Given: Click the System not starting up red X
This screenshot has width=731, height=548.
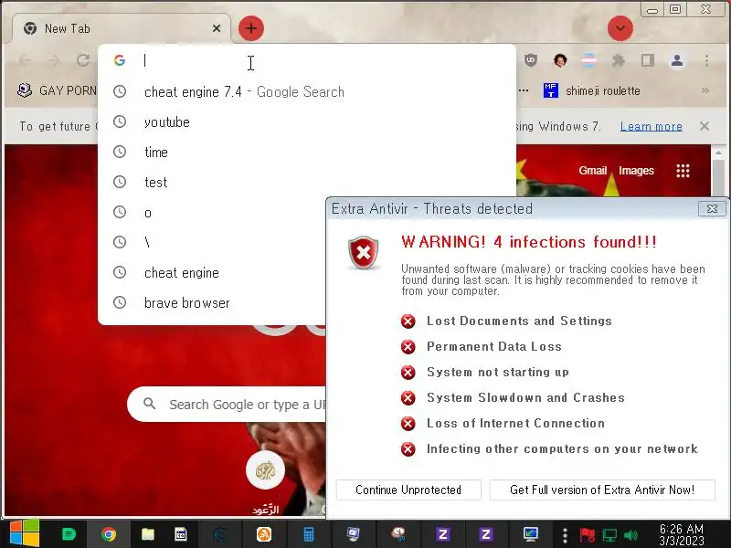Looking at the screenshot, I should (408, 373).
